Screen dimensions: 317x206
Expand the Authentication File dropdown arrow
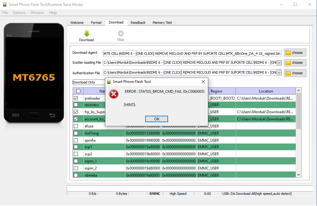point(279,72)
